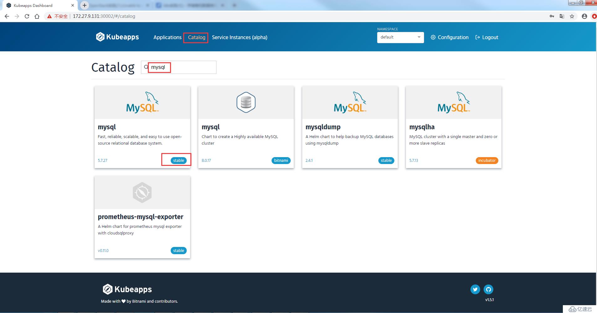Click the bitnami repo tag
The height and width of the screenshot is (313, 597).
coord(281,161)
